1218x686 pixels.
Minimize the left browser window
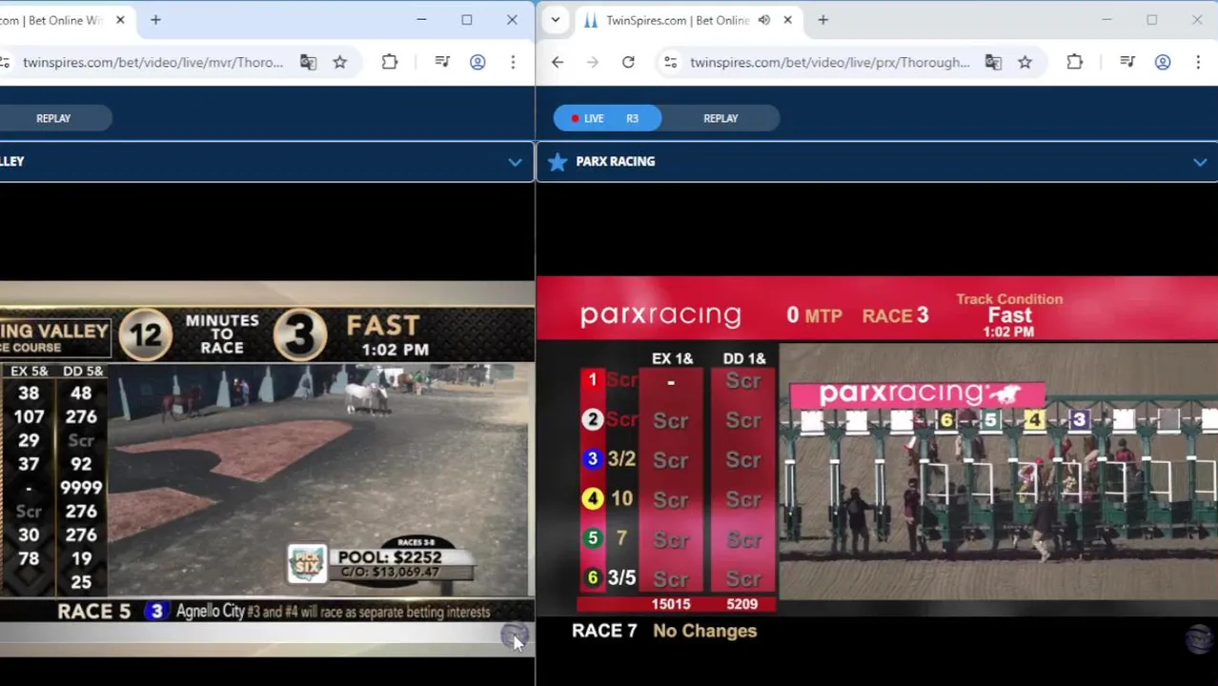coord(421,20)
